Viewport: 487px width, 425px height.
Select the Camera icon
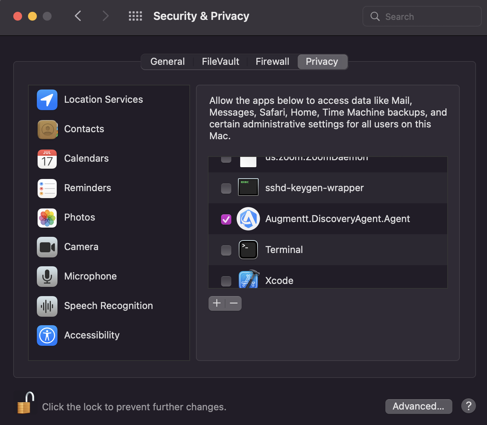pyautogui.click(x=47, y=247)
